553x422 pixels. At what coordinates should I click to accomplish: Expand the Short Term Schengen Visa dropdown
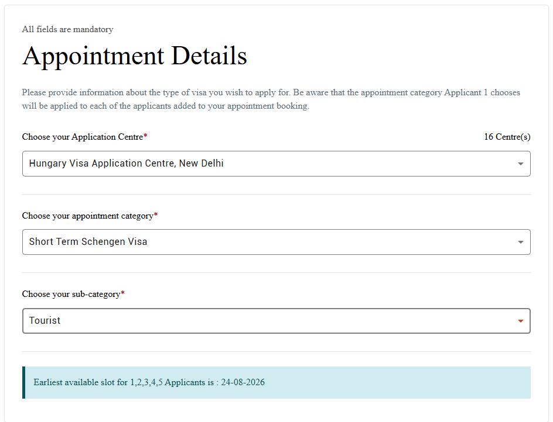(x=276, y=242)
